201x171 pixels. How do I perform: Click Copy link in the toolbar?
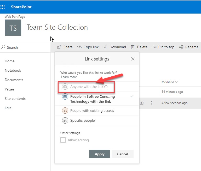click(88, 47)
